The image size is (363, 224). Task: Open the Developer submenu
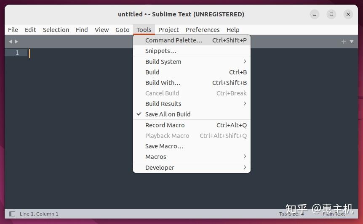coord(192,167)
